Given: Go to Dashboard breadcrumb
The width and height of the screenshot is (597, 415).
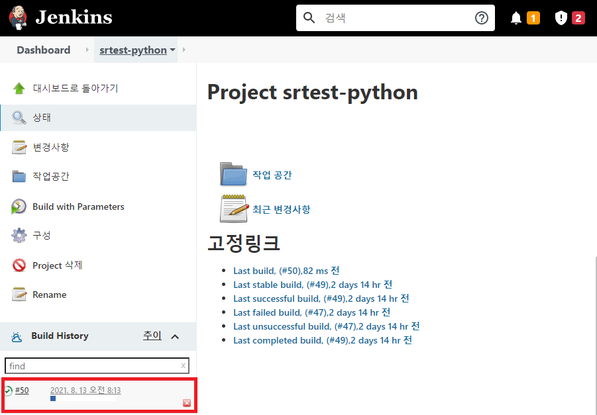Looking at the screenshot, I should tap(44, 50).
